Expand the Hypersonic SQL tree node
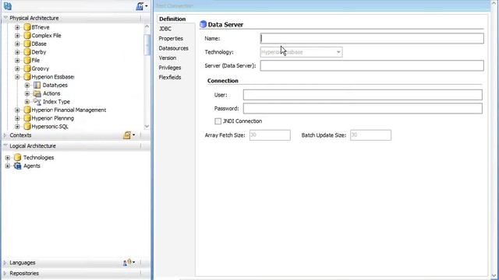 pos(17,126)
